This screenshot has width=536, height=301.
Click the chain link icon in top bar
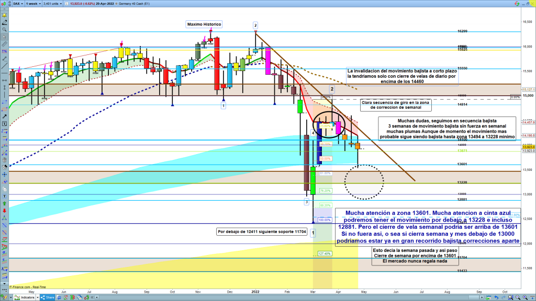click(9, 4)
